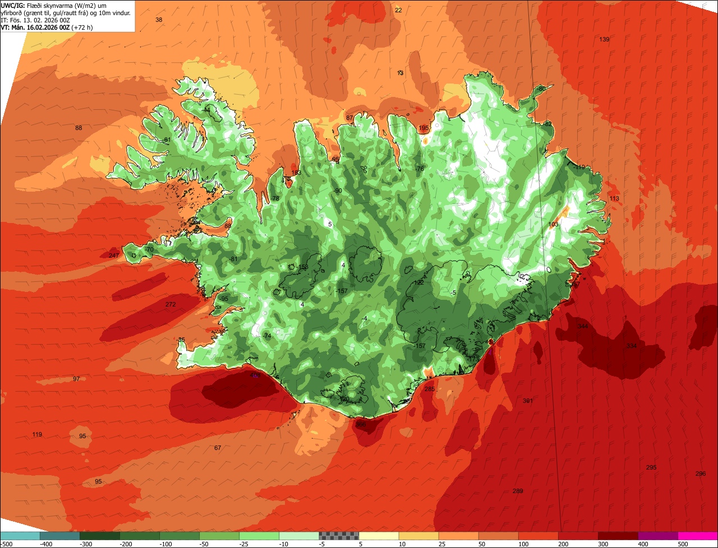The width and height of the screenshot is (718, 548).
Task: Click the value 285 near the south coast
Action: click(x=430, y=389)
